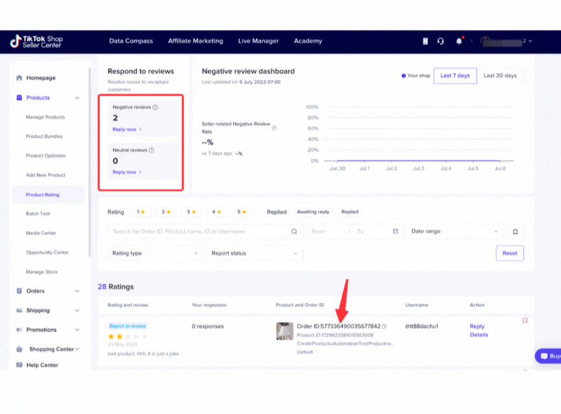The height and width of the screenshot is (414, 561).
Task: Open Live Manager menu
Action: [x=258, y=41]
